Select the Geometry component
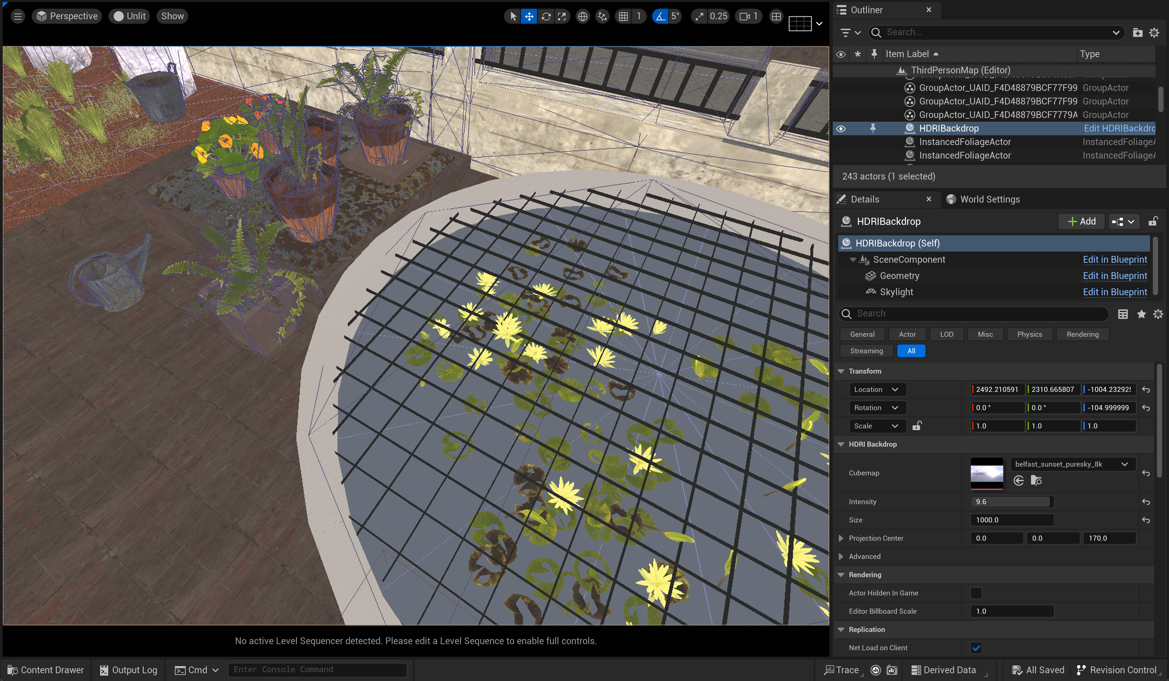 899,276
